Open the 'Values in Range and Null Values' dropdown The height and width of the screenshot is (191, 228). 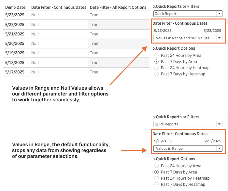188,38
